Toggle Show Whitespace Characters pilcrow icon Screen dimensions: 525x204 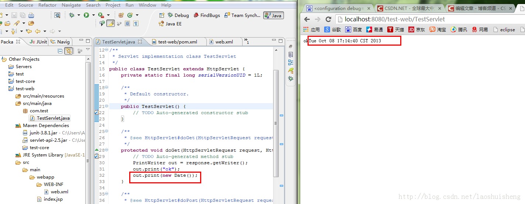(136, 24)
